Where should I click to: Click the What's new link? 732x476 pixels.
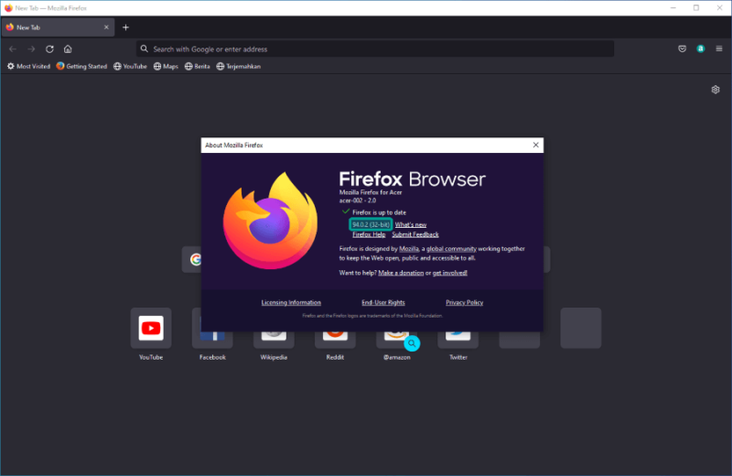tap(410, 224)
